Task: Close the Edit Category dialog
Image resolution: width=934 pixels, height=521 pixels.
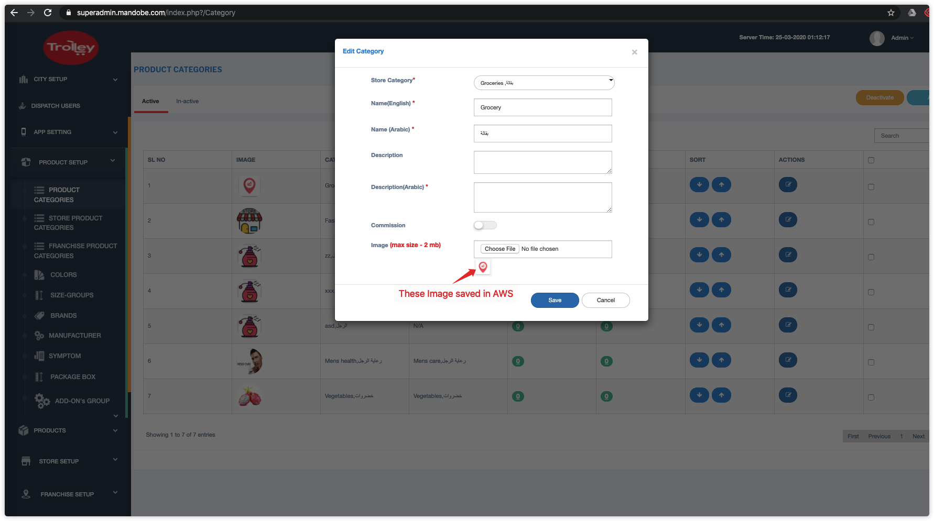Action: pyautogui.click(x=634, y=52)
